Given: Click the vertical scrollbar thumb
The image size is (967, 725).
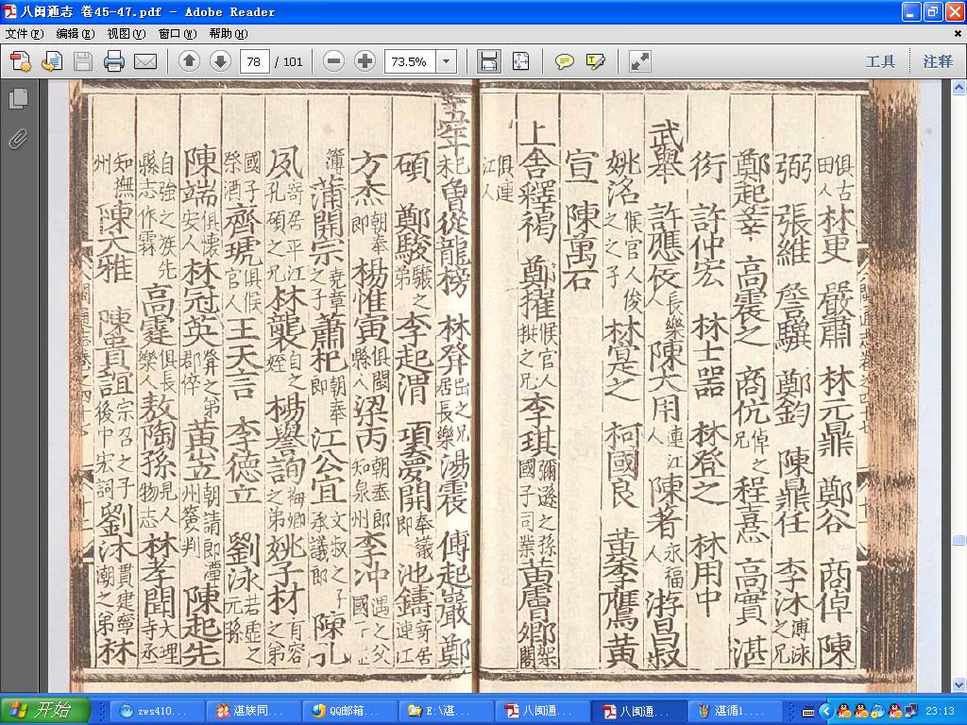Looking at the screenshot, I should [959, 540].
